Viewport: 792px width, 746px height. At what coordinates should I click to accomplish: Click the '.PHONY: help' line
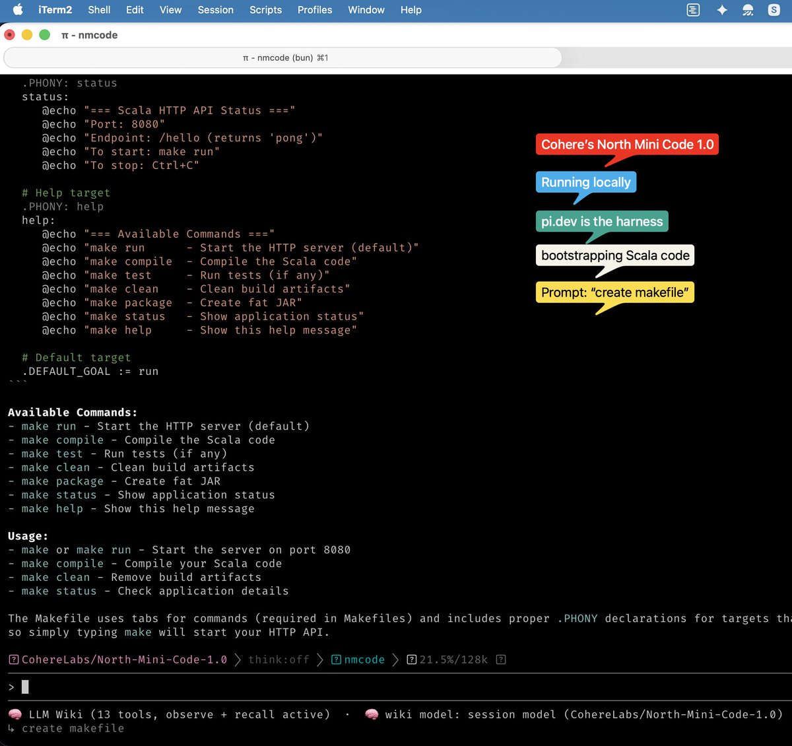click(x=63, y=207)
